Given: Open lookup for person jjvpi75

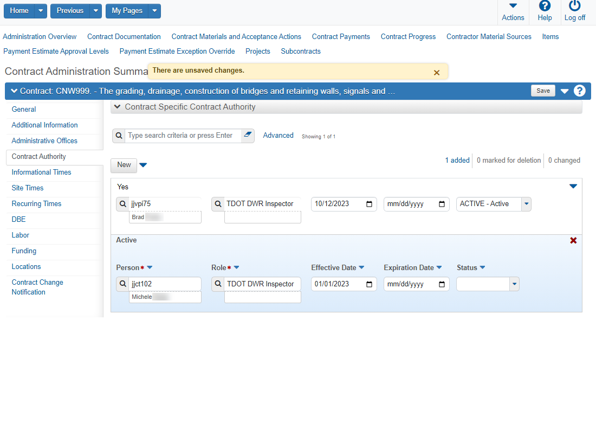Looking at the screenshot, I should coord(123,204).
